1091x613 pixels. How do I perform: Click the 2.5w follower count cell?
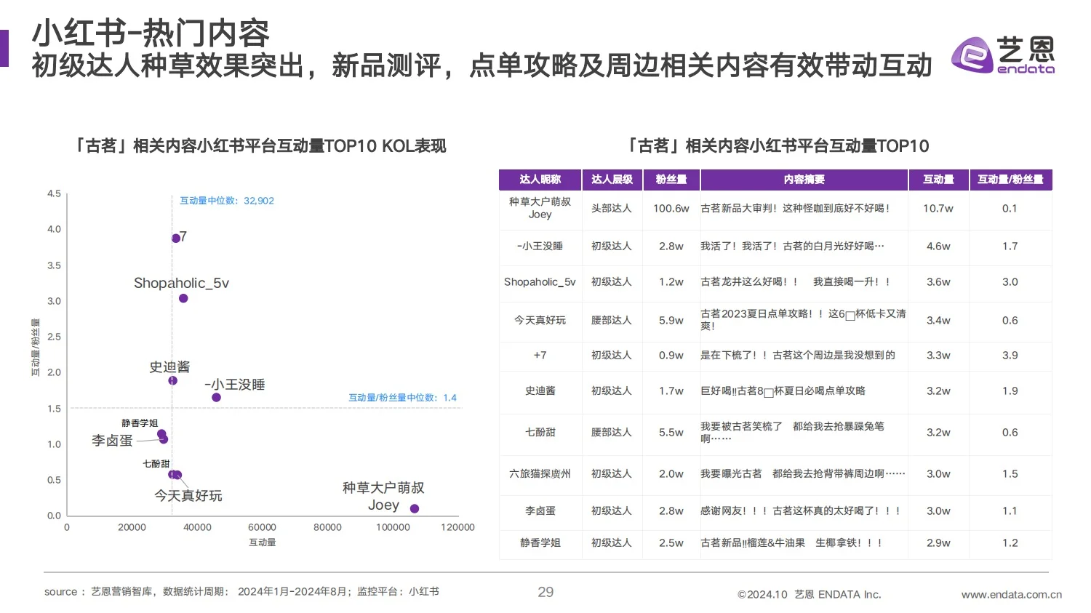(671, 542)
